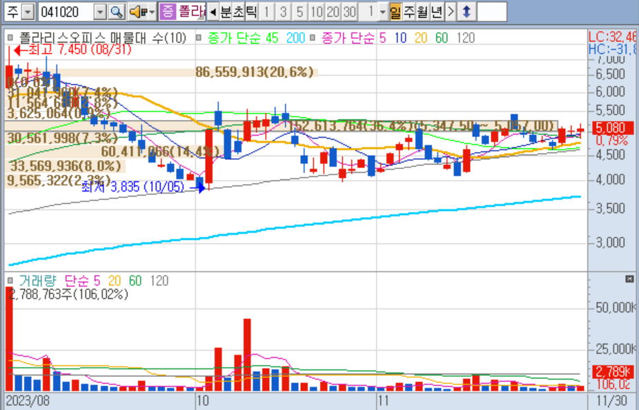Click the orange 20 label in price legend
Viewport: 639px width, 410px height.
421,38
